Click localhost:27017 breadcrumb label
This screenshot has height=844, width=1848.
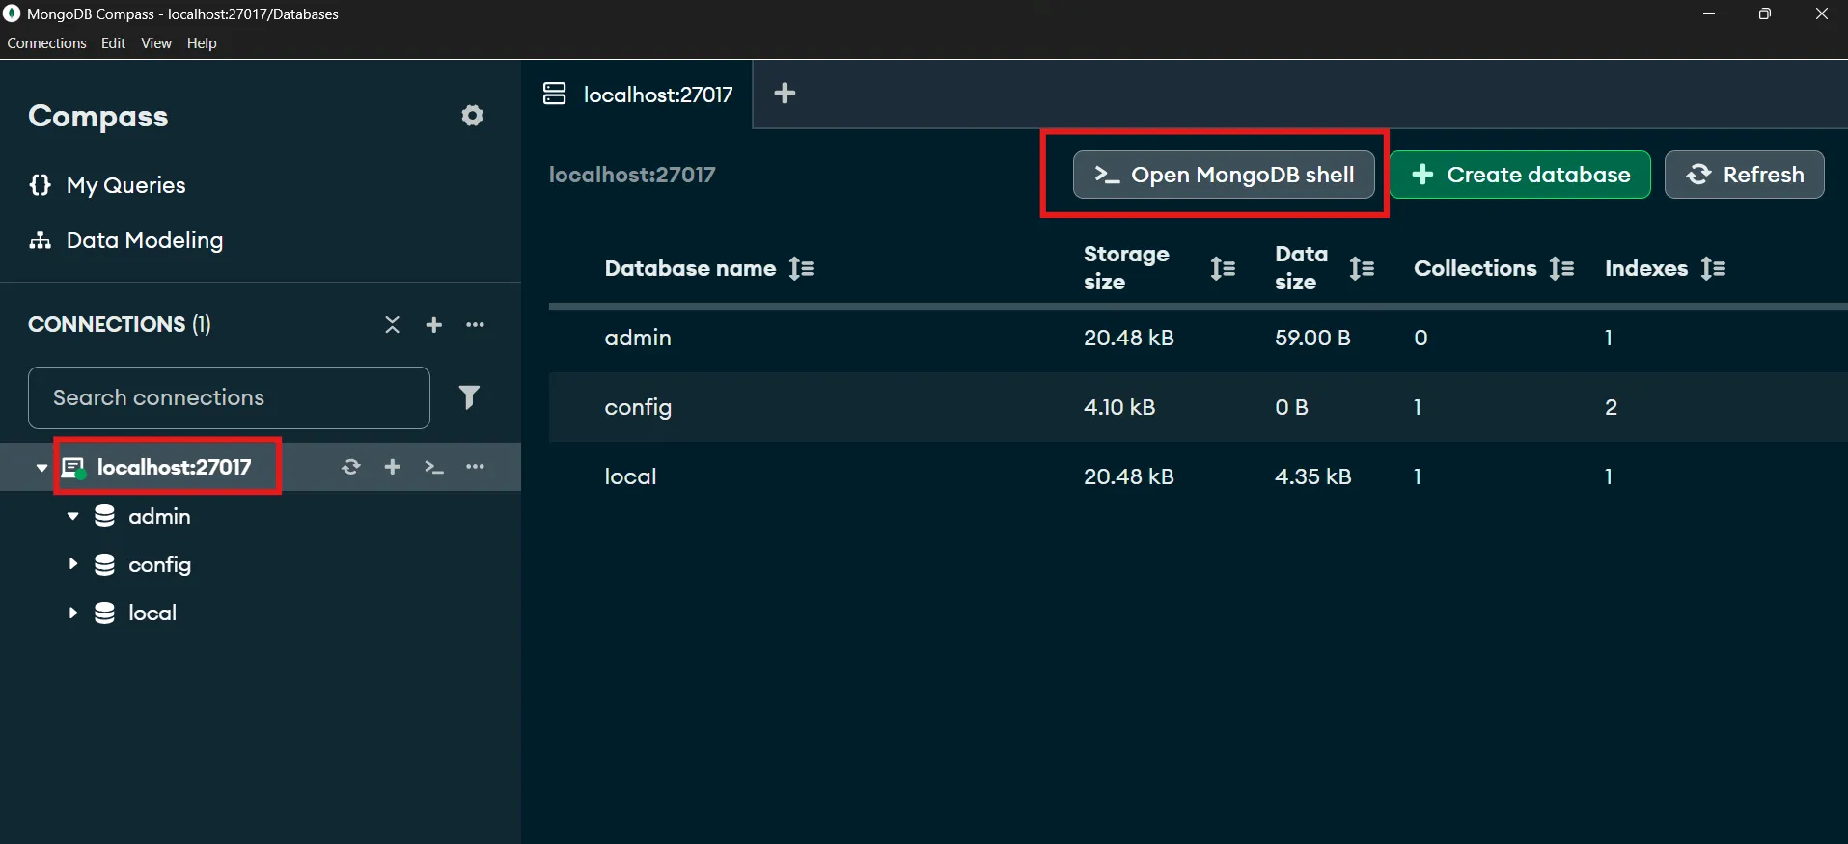(x=632, y=175)
